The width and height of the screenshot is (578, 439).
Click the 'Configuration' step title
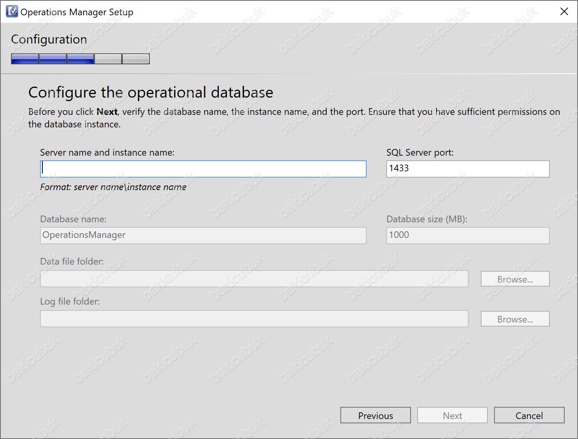pyautogui.click(x=49, y=39)
